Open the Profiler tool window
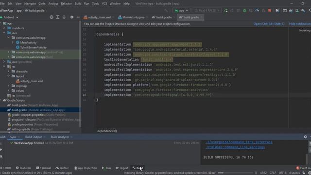Screen dimensions: 311x175 tap(62, 168)
